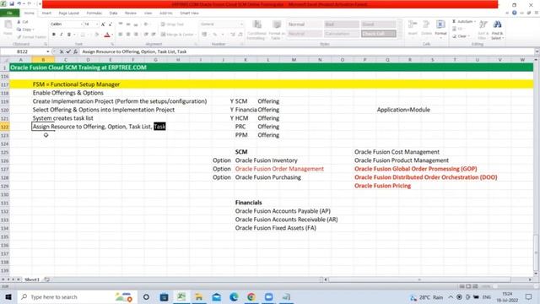Viewport: 540px width, 304px height.
Task: Open Microsoft Edge from taskbar
Action: pyautogui.click(x=234, y=296)
